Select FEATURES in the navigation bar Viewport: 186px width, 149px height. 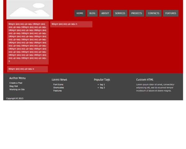pyautogui.click(x=170, y=13)
